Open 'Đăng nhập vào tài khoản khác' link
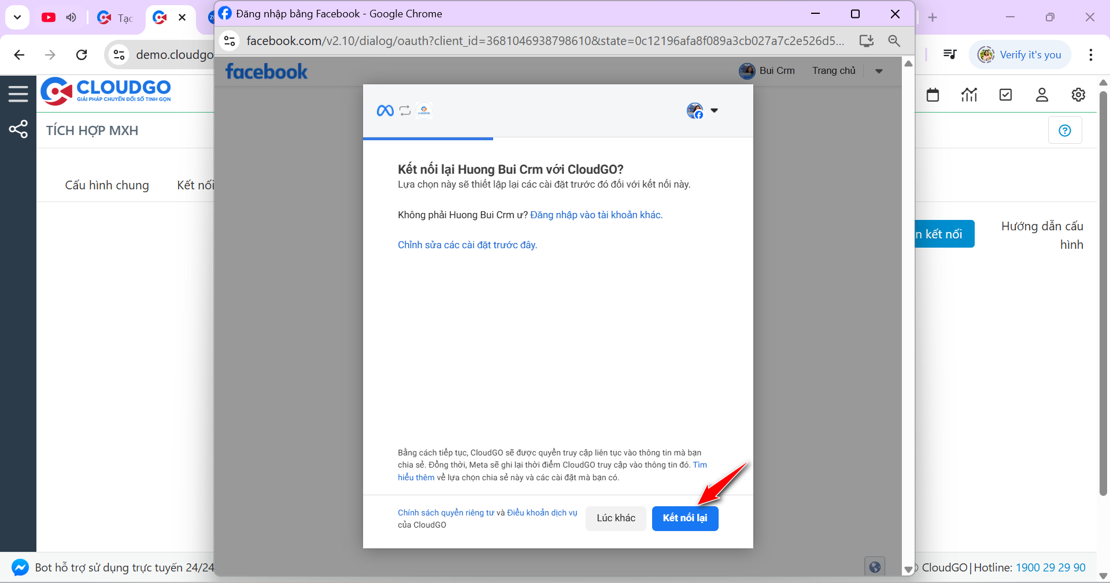Viewport: 1110px width, 583px height. [x=596, y=215]
